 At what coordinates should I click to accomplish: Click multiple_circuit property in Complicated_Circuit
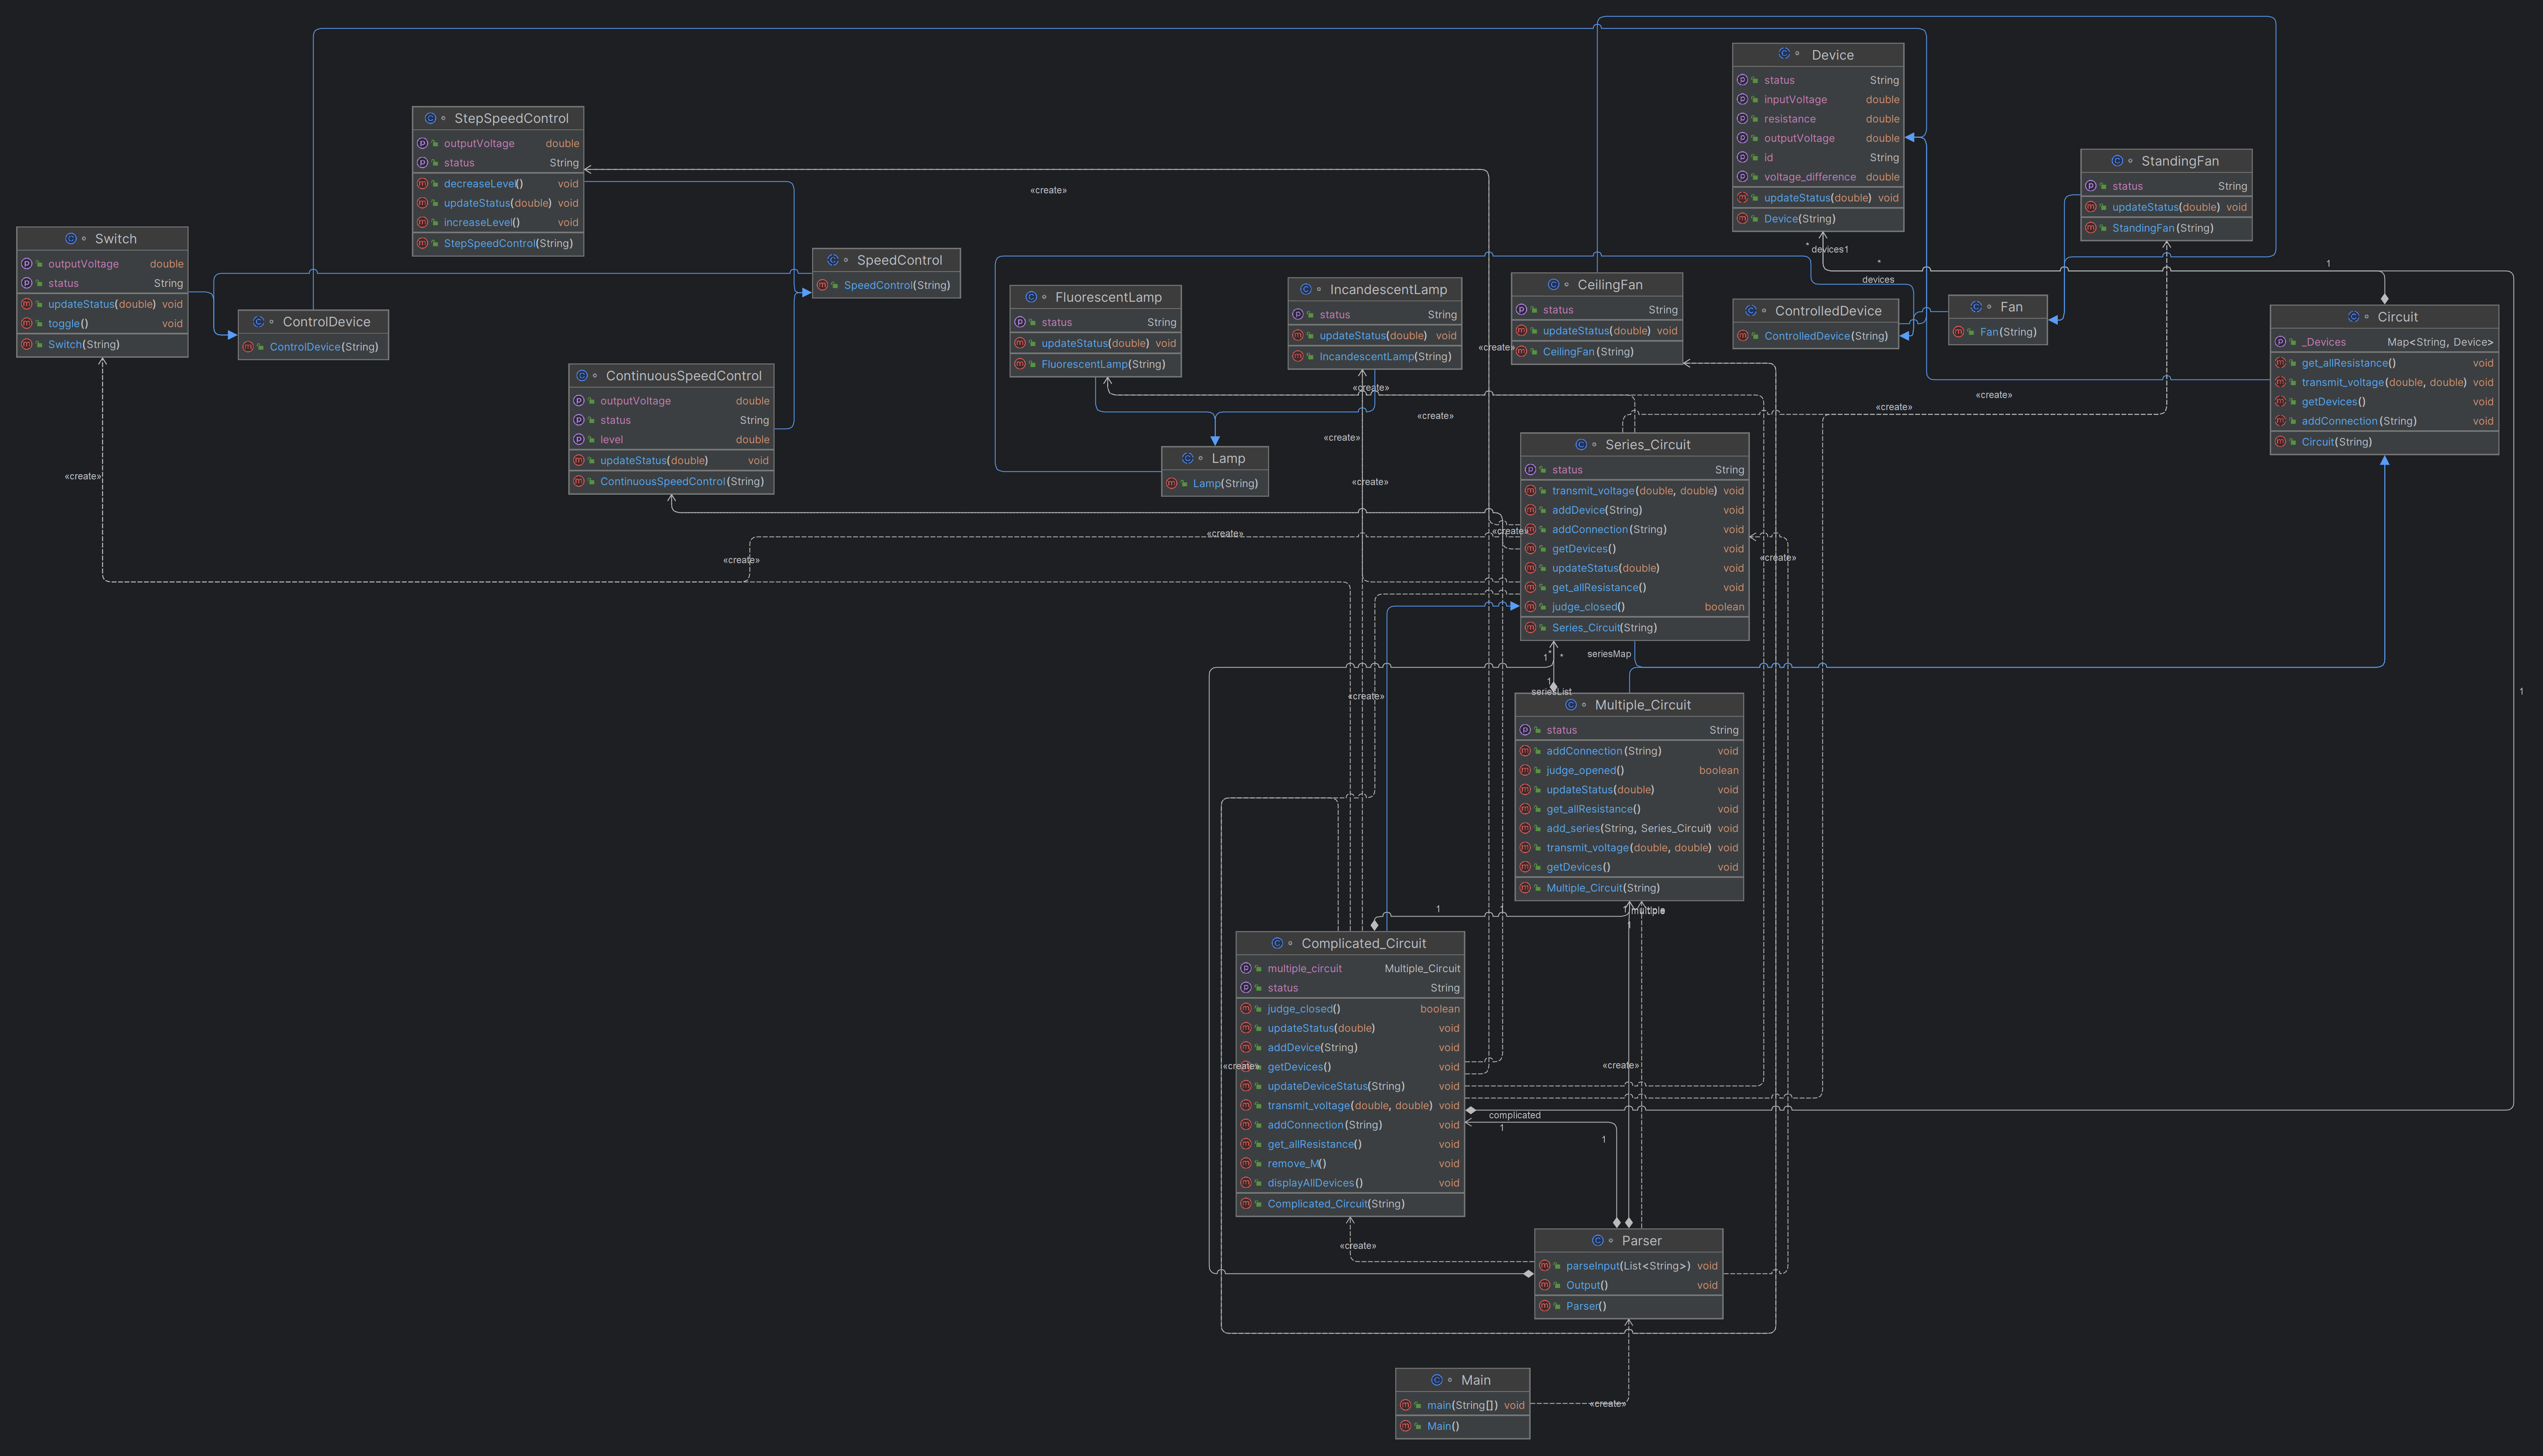tap(1350, 969)
